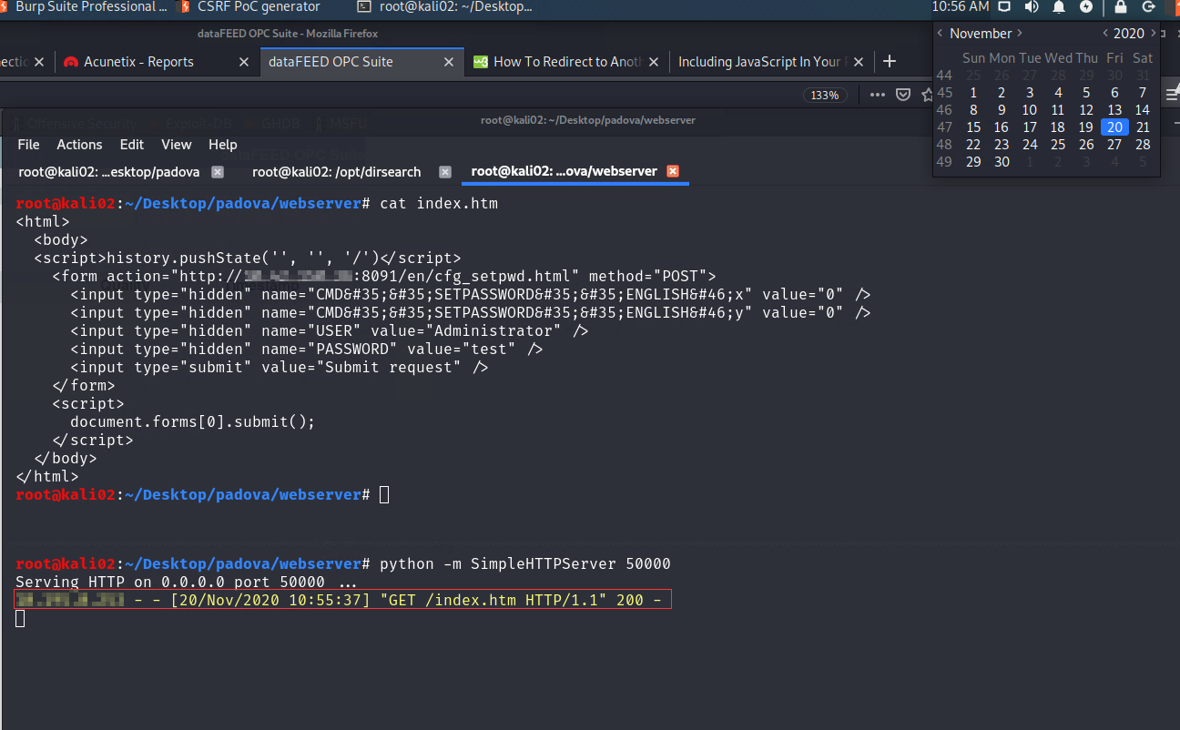Switch to terminal tab /opt/dirsearch
Screen dimensions: 1180x730
[337, 171]
